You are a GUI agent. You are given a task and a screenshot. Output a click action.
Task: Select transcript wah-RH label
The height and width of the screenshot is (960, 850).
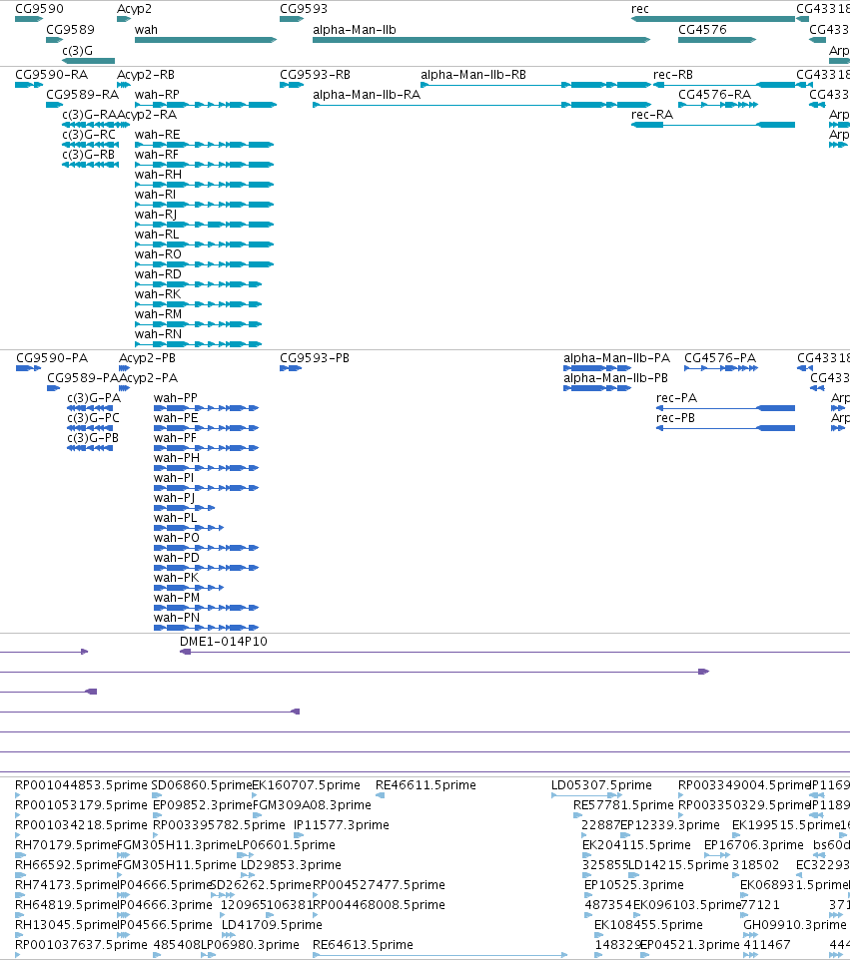coord(158,175)
